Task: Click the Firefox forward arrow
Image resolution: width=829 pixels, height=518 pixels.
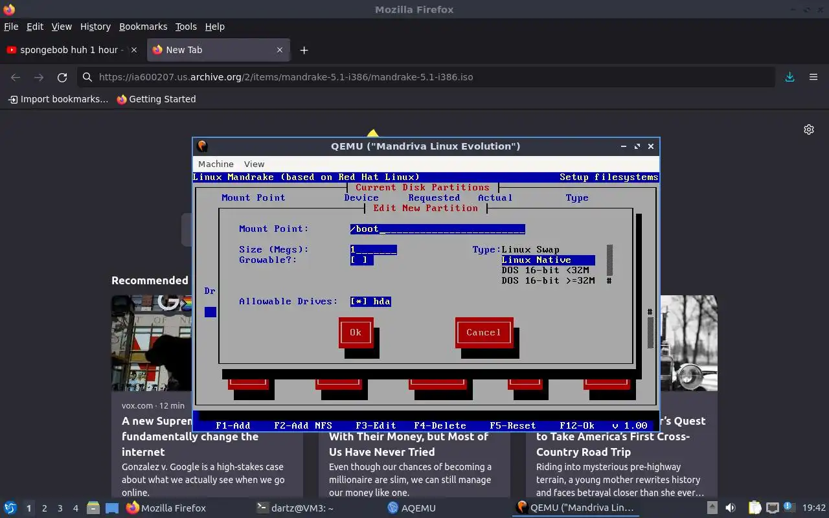Action: click(39, 77)
